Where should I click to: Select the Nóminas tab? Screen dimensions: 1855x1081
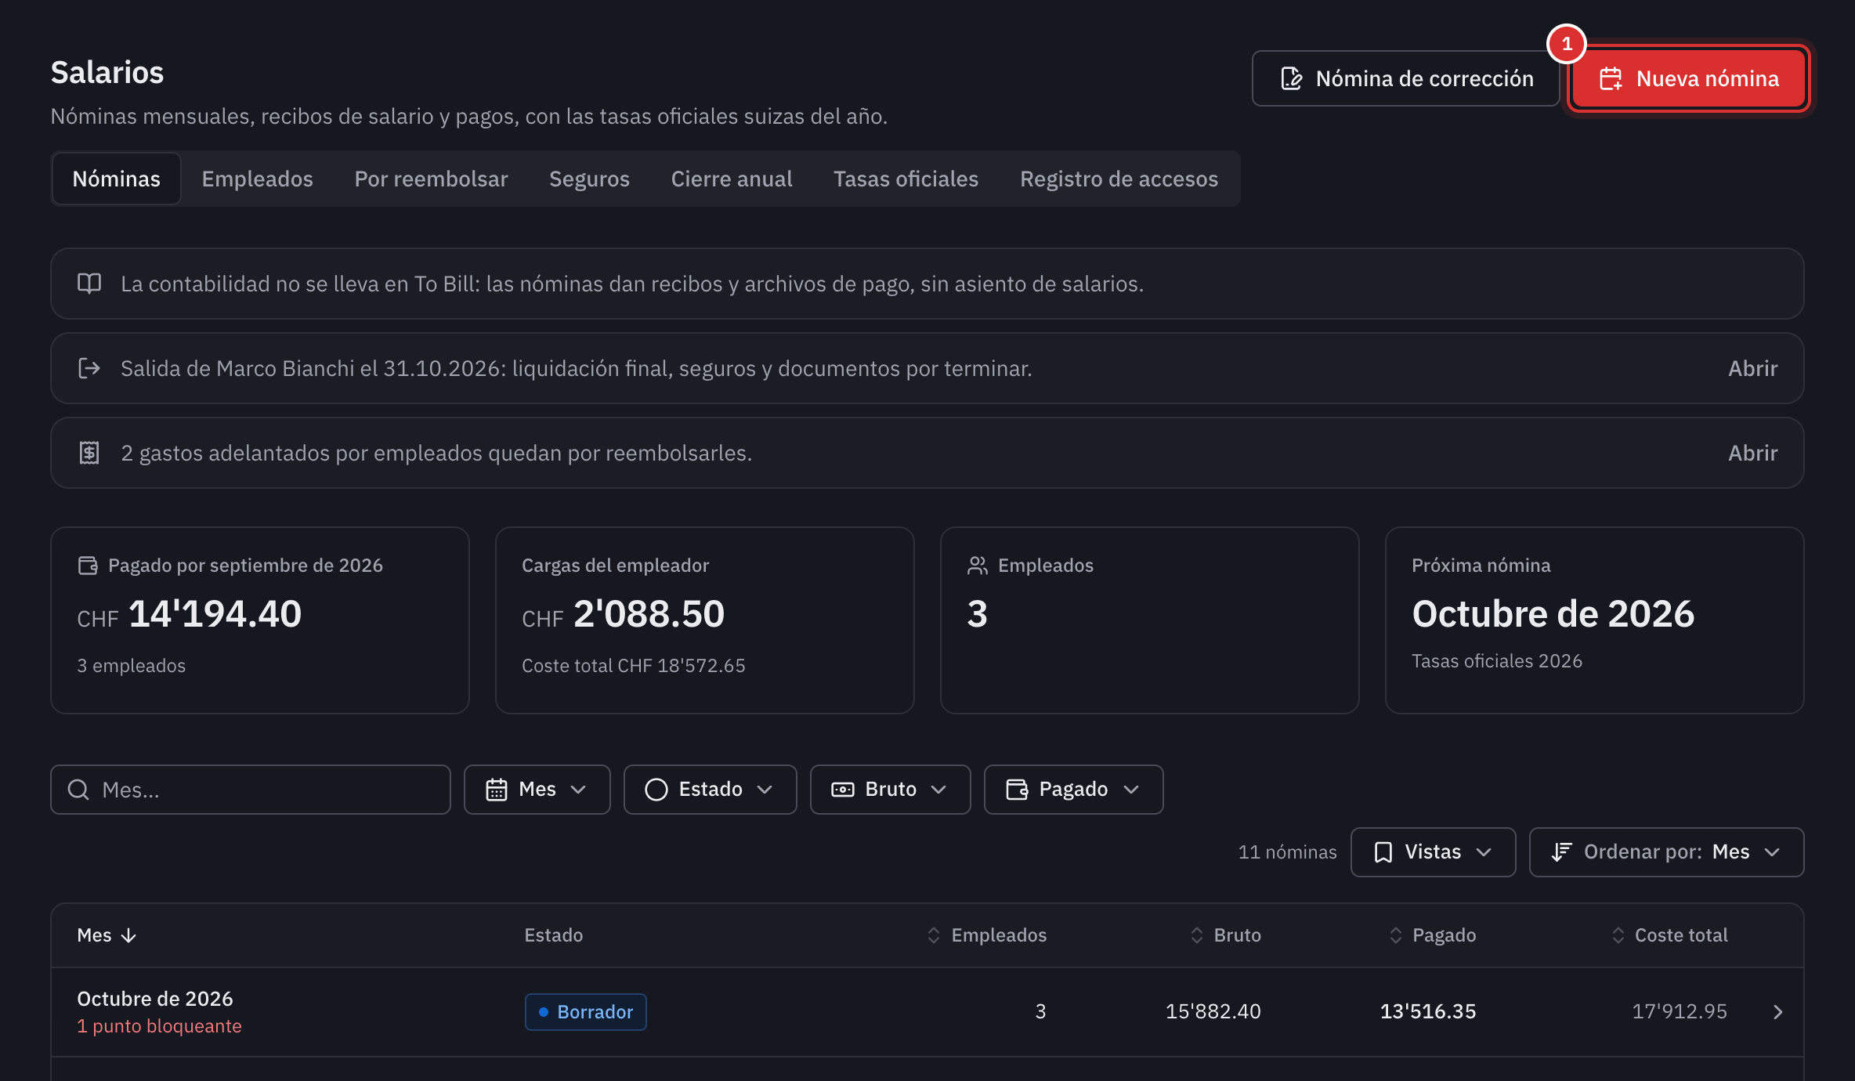pos(117,179)
